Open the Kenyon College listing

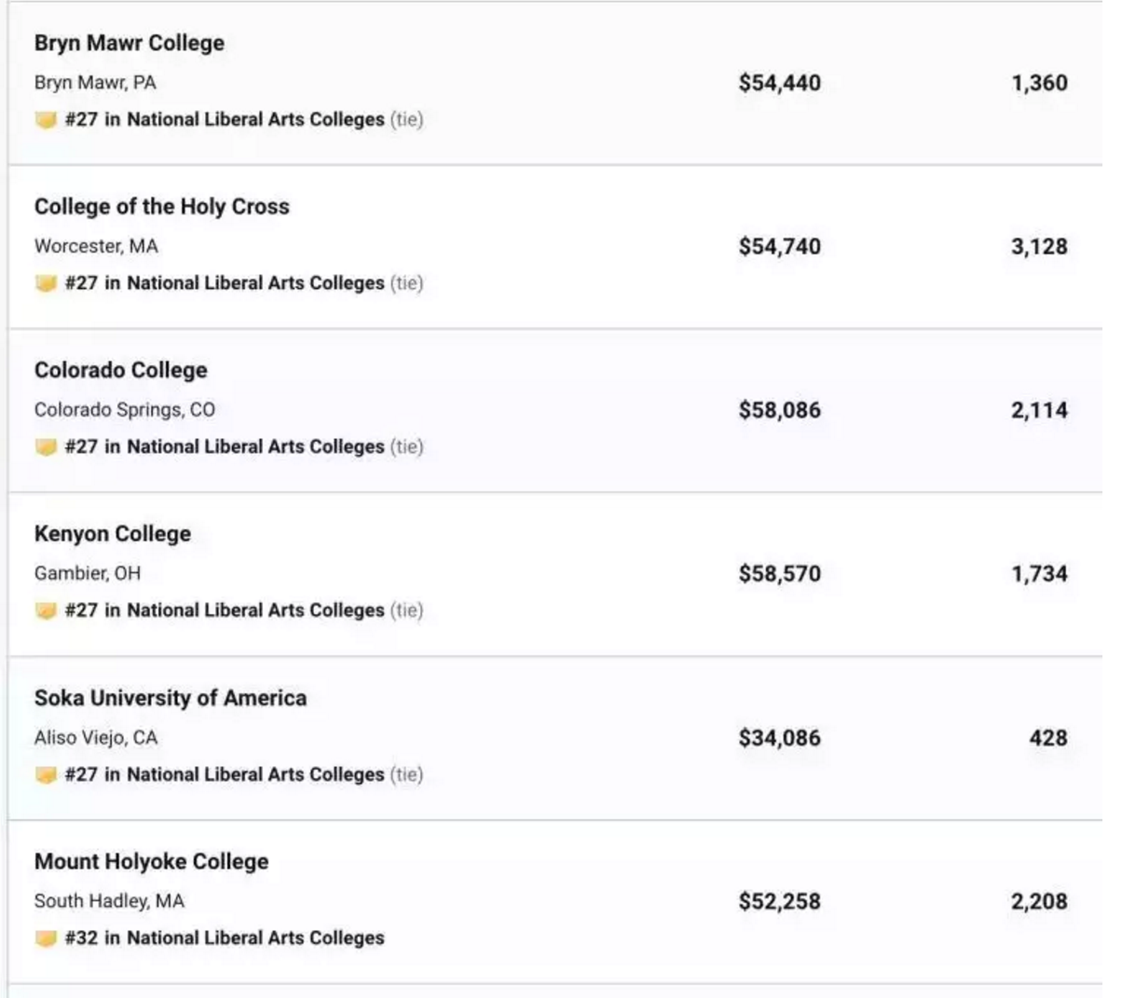112,534
